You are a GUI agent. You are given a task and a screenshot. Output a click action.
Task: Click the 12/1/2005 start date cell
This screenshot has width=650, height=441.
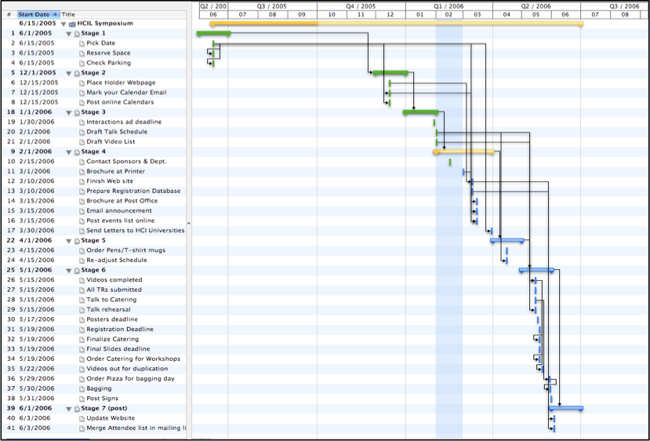click(38, 73)
